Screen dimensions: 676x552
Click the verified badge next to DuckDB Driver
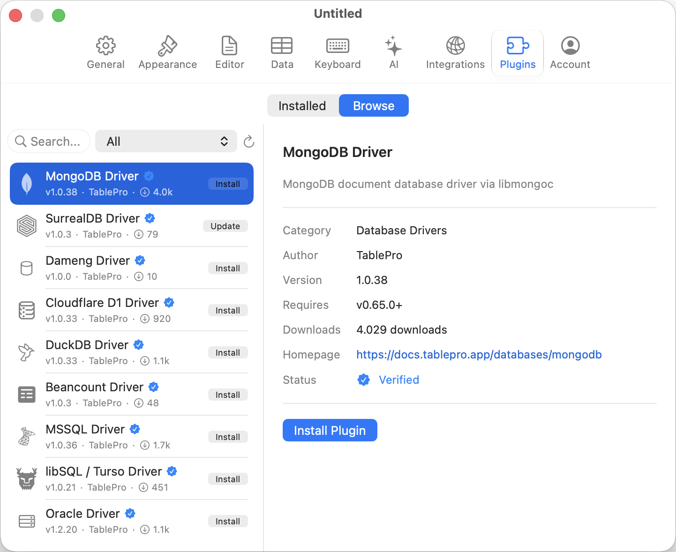point(139,345)
